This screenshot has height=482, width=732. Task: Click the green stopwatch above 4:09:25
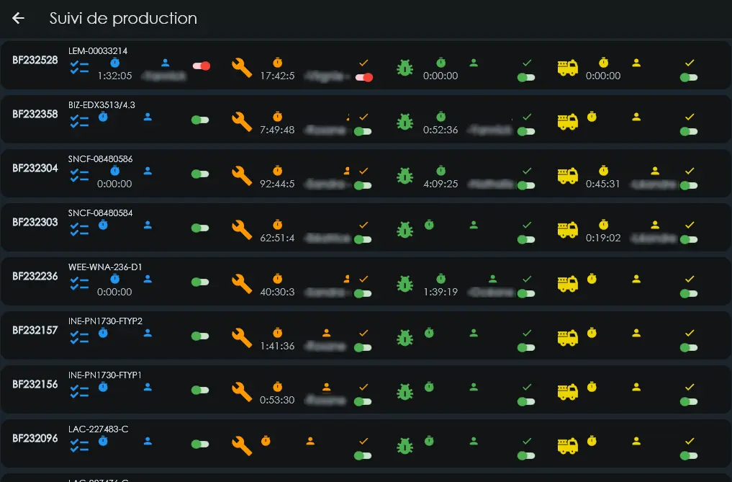(x=440, y=171)
